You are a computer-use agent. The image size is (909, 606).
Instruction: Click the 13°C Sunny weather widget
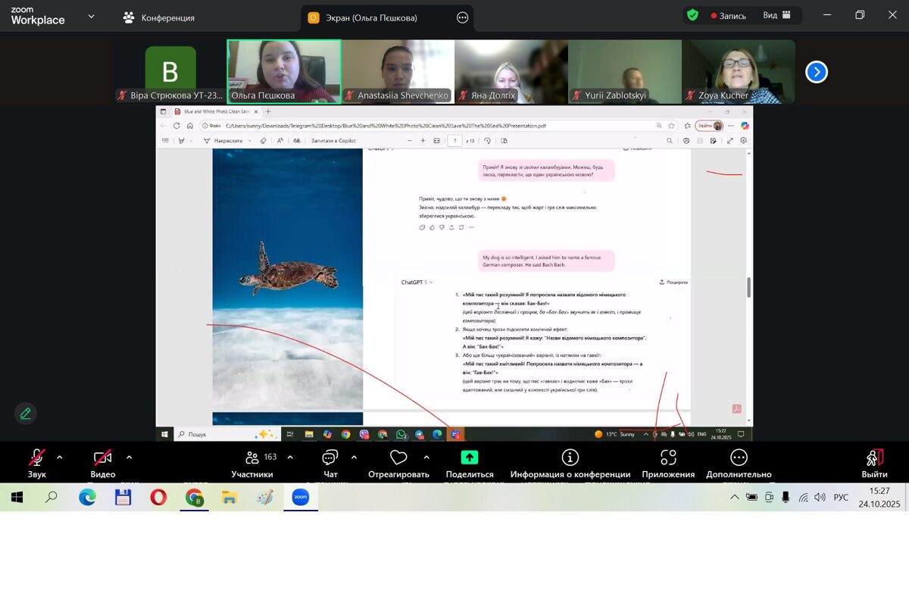click(x=615, y=434)
